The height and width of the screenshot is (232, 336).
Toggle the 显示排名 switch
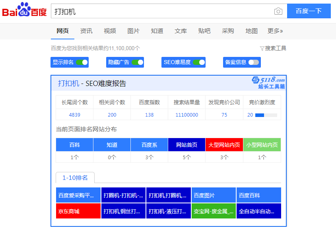82,62
